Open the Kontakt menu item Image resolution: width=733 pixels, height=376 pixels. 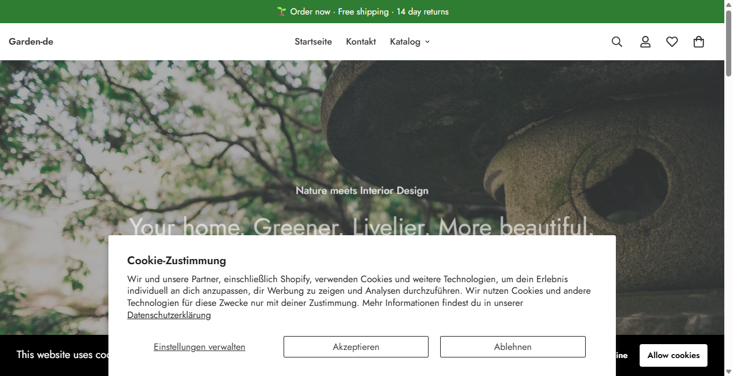tap(361, 42)
